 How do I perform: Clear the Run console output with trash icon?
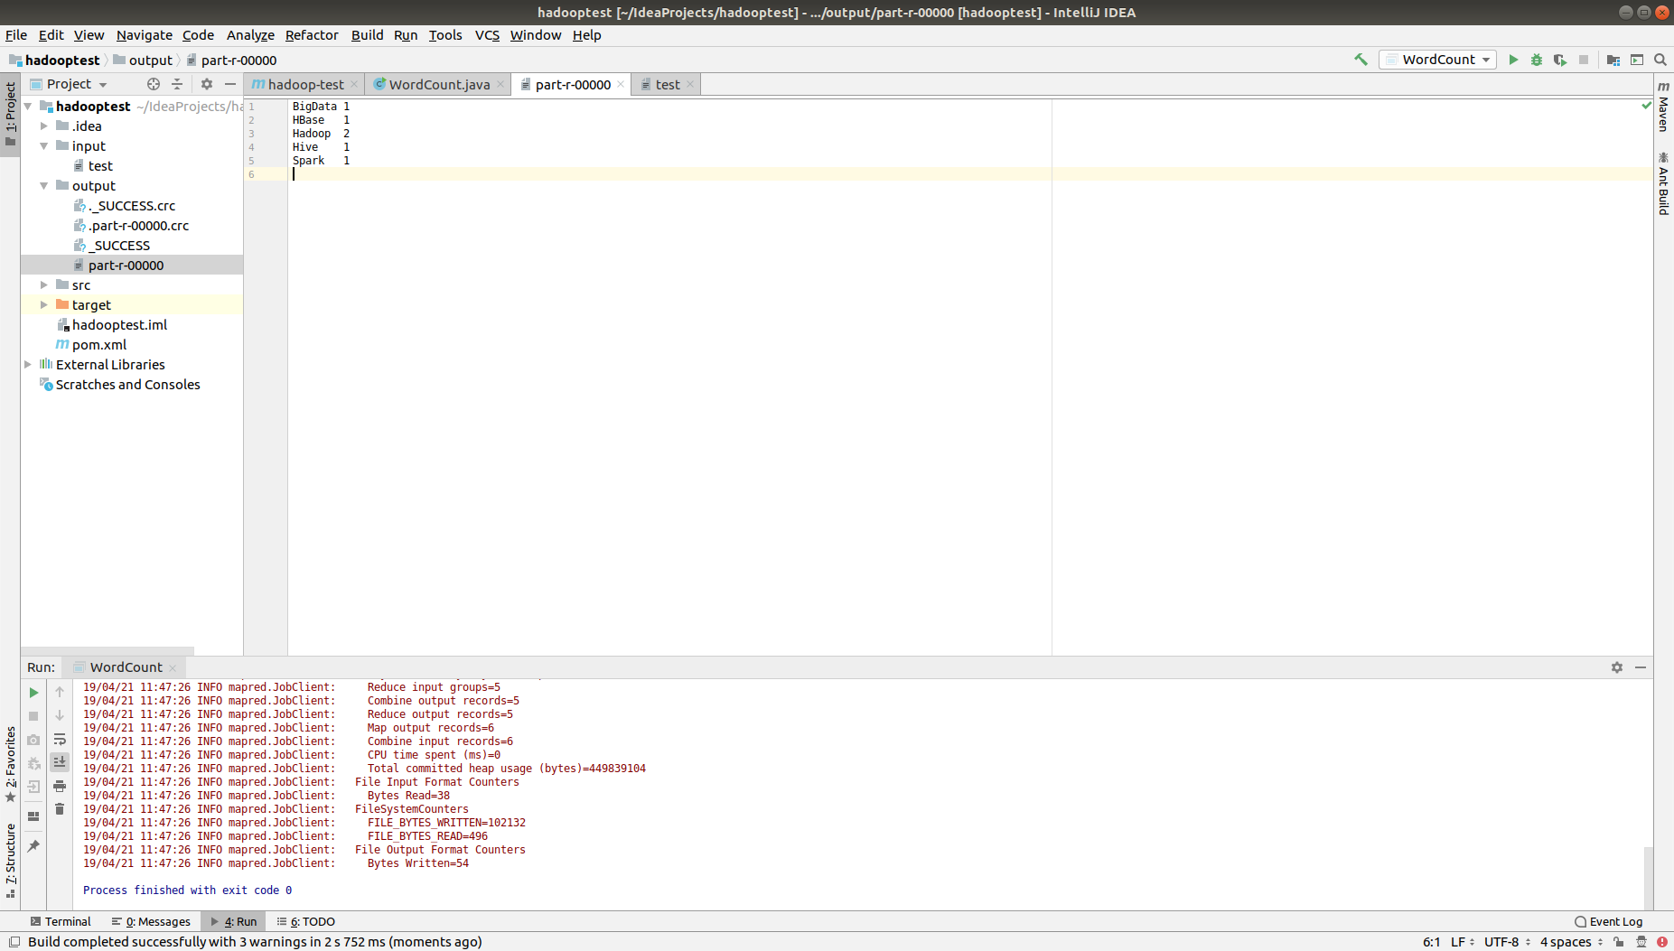pyautogui.click(x=60, y=808)
